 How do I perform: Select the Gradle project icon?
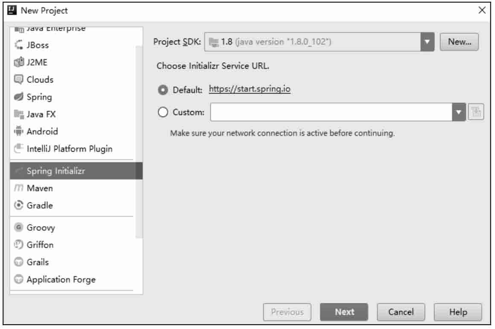pos(19,205)
